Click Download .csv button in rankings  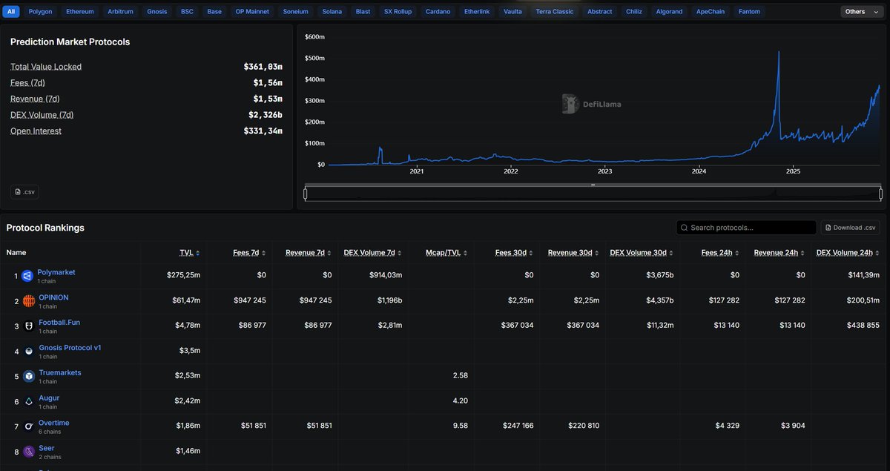click(x=851, y=228)
